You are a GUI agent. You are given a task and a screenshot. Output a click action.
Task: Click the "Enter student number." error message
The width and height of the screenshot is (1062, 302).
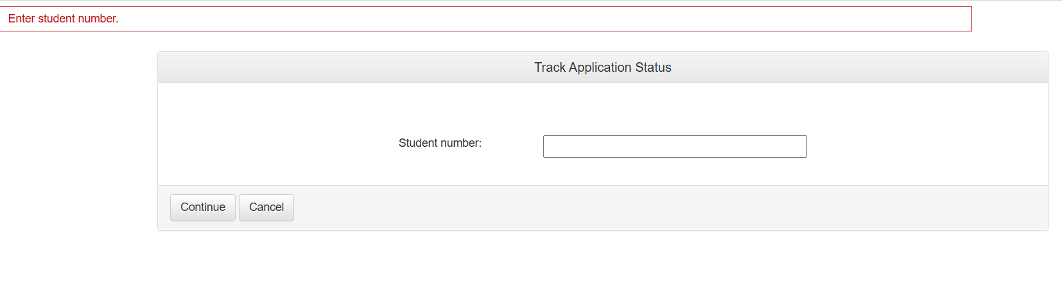pyautogui.click(x=63, y=19)
